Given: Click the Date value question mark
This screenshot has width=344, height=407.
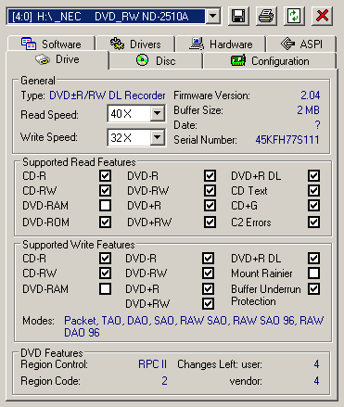Looking at the screenshot, I should [317, 125].
